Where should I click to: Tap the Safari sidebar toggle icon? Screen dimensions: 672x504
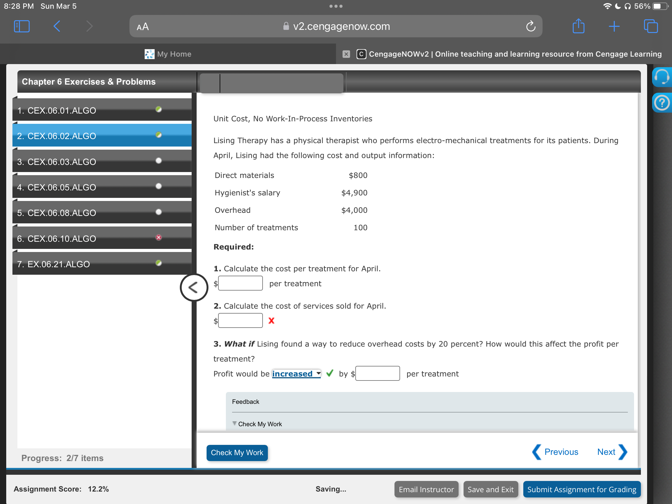22,26
